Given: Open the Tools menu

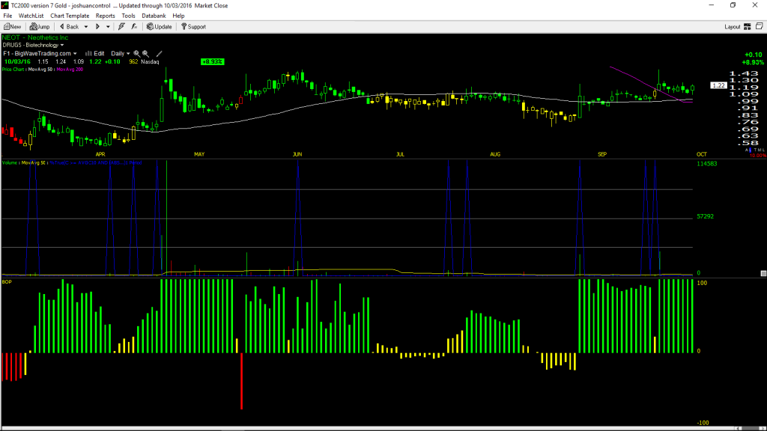Looking at the screenshot, I should tap(128, 16).
